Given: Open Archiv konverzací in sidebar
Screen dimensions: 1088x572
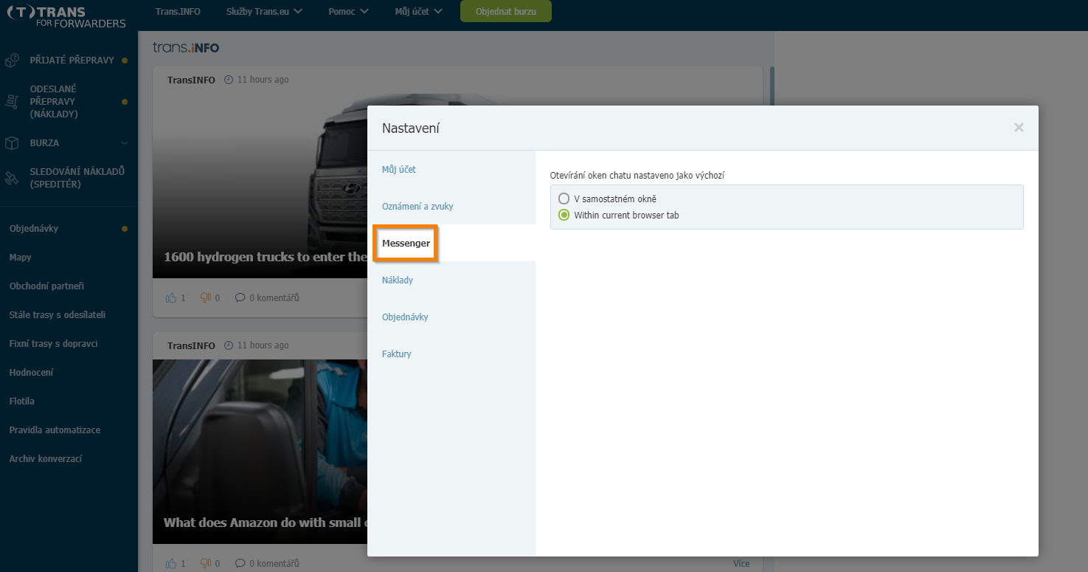Looking at the screenshot, I should point(46,459).
